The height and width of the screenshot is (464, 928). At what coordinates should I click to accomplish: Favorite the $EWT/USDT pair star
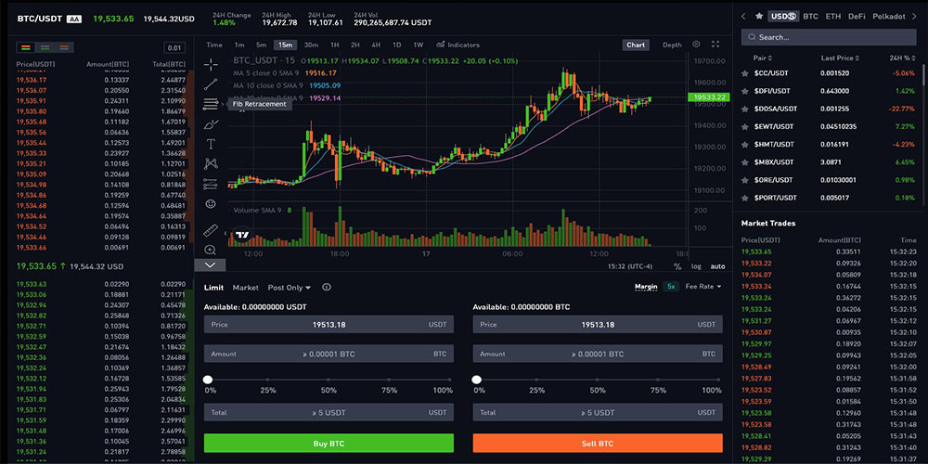point(745,126)
